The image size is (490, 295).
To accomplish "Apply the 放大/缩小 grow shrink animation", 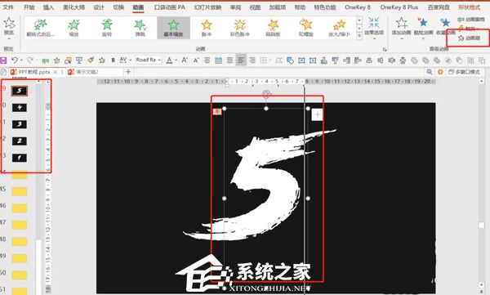I will click(339, 28).
